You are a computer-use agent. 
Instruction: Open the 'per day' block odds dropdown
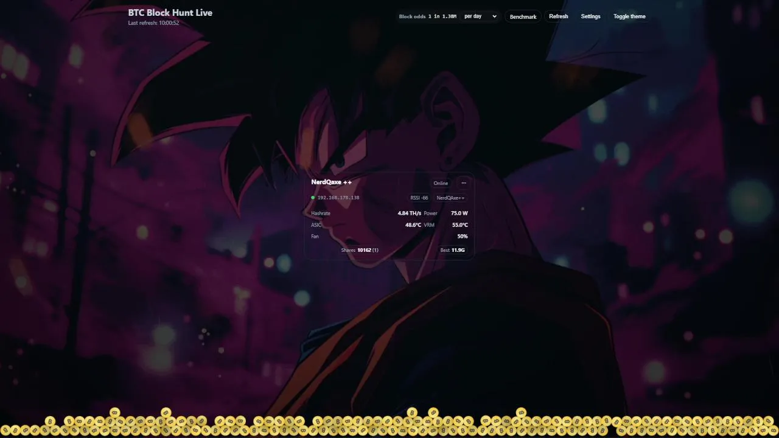point(480,16)
